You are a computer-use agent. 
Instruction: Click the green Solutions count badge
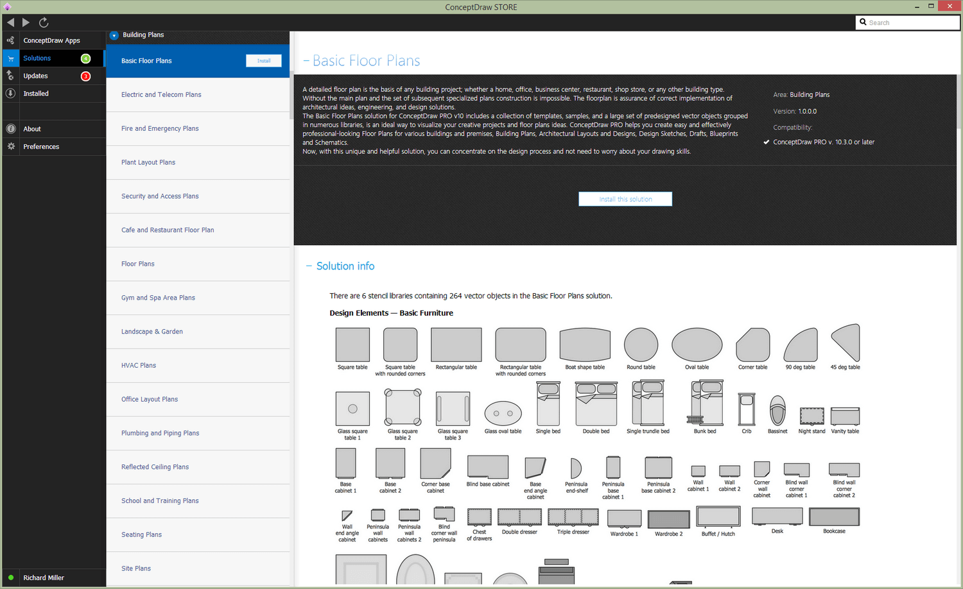85,58
